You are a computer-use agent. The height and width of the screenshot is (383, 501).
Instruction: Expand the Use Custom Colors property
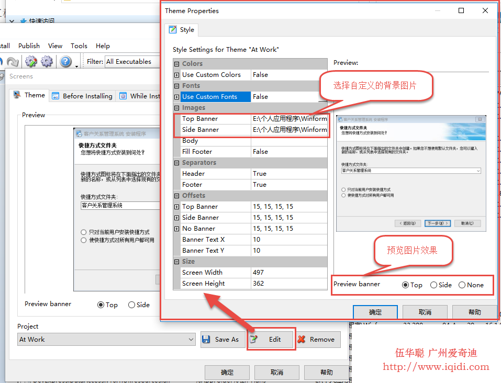point(177,75)
